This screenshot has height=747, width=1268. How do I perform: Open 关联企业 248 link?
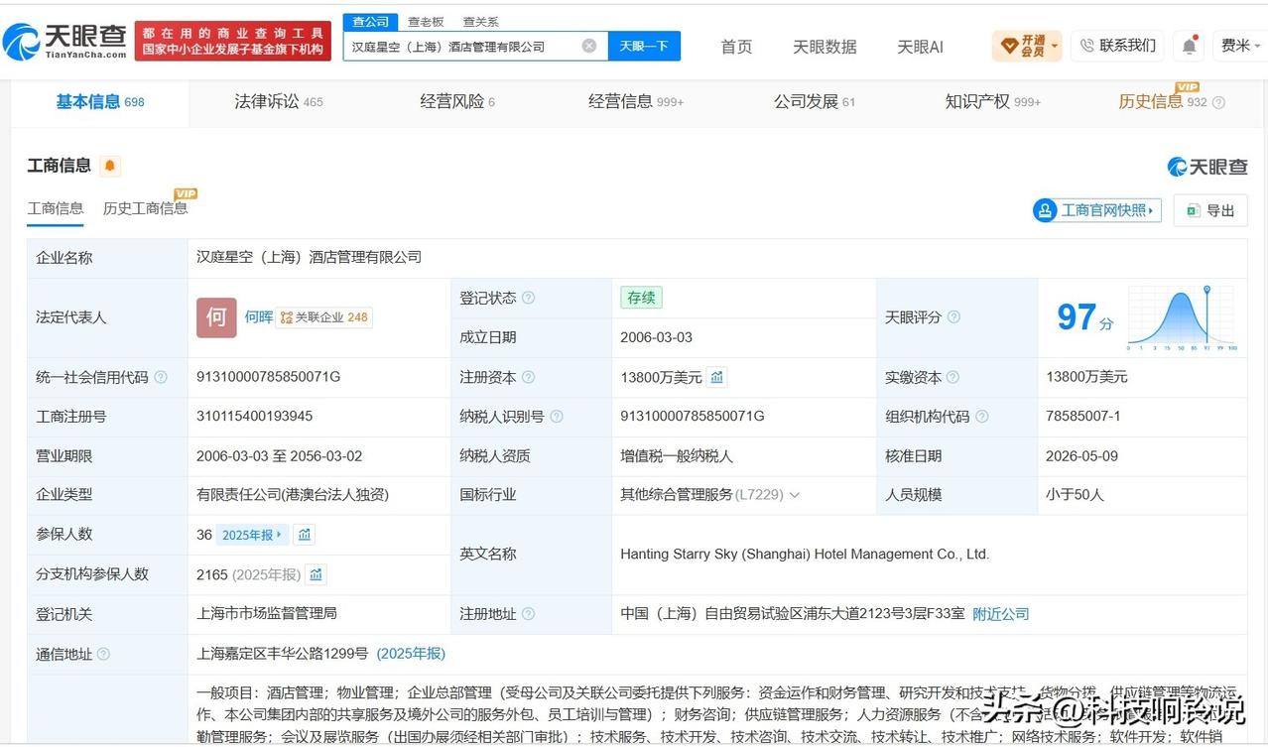pos(324,317)
